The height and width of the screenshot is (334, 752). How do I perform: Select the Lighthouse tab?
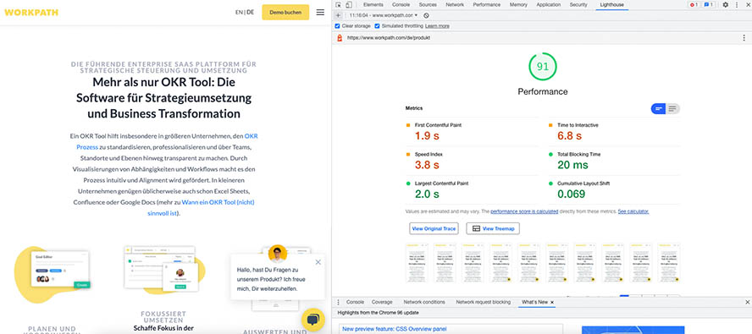coord(612,5)
